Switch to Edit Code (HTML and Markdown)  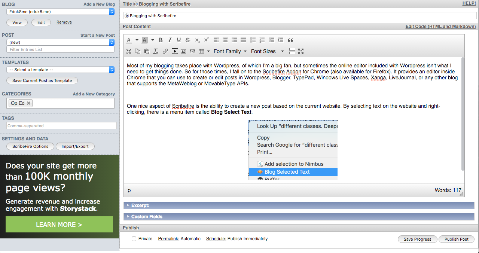(x=441, y=27)
